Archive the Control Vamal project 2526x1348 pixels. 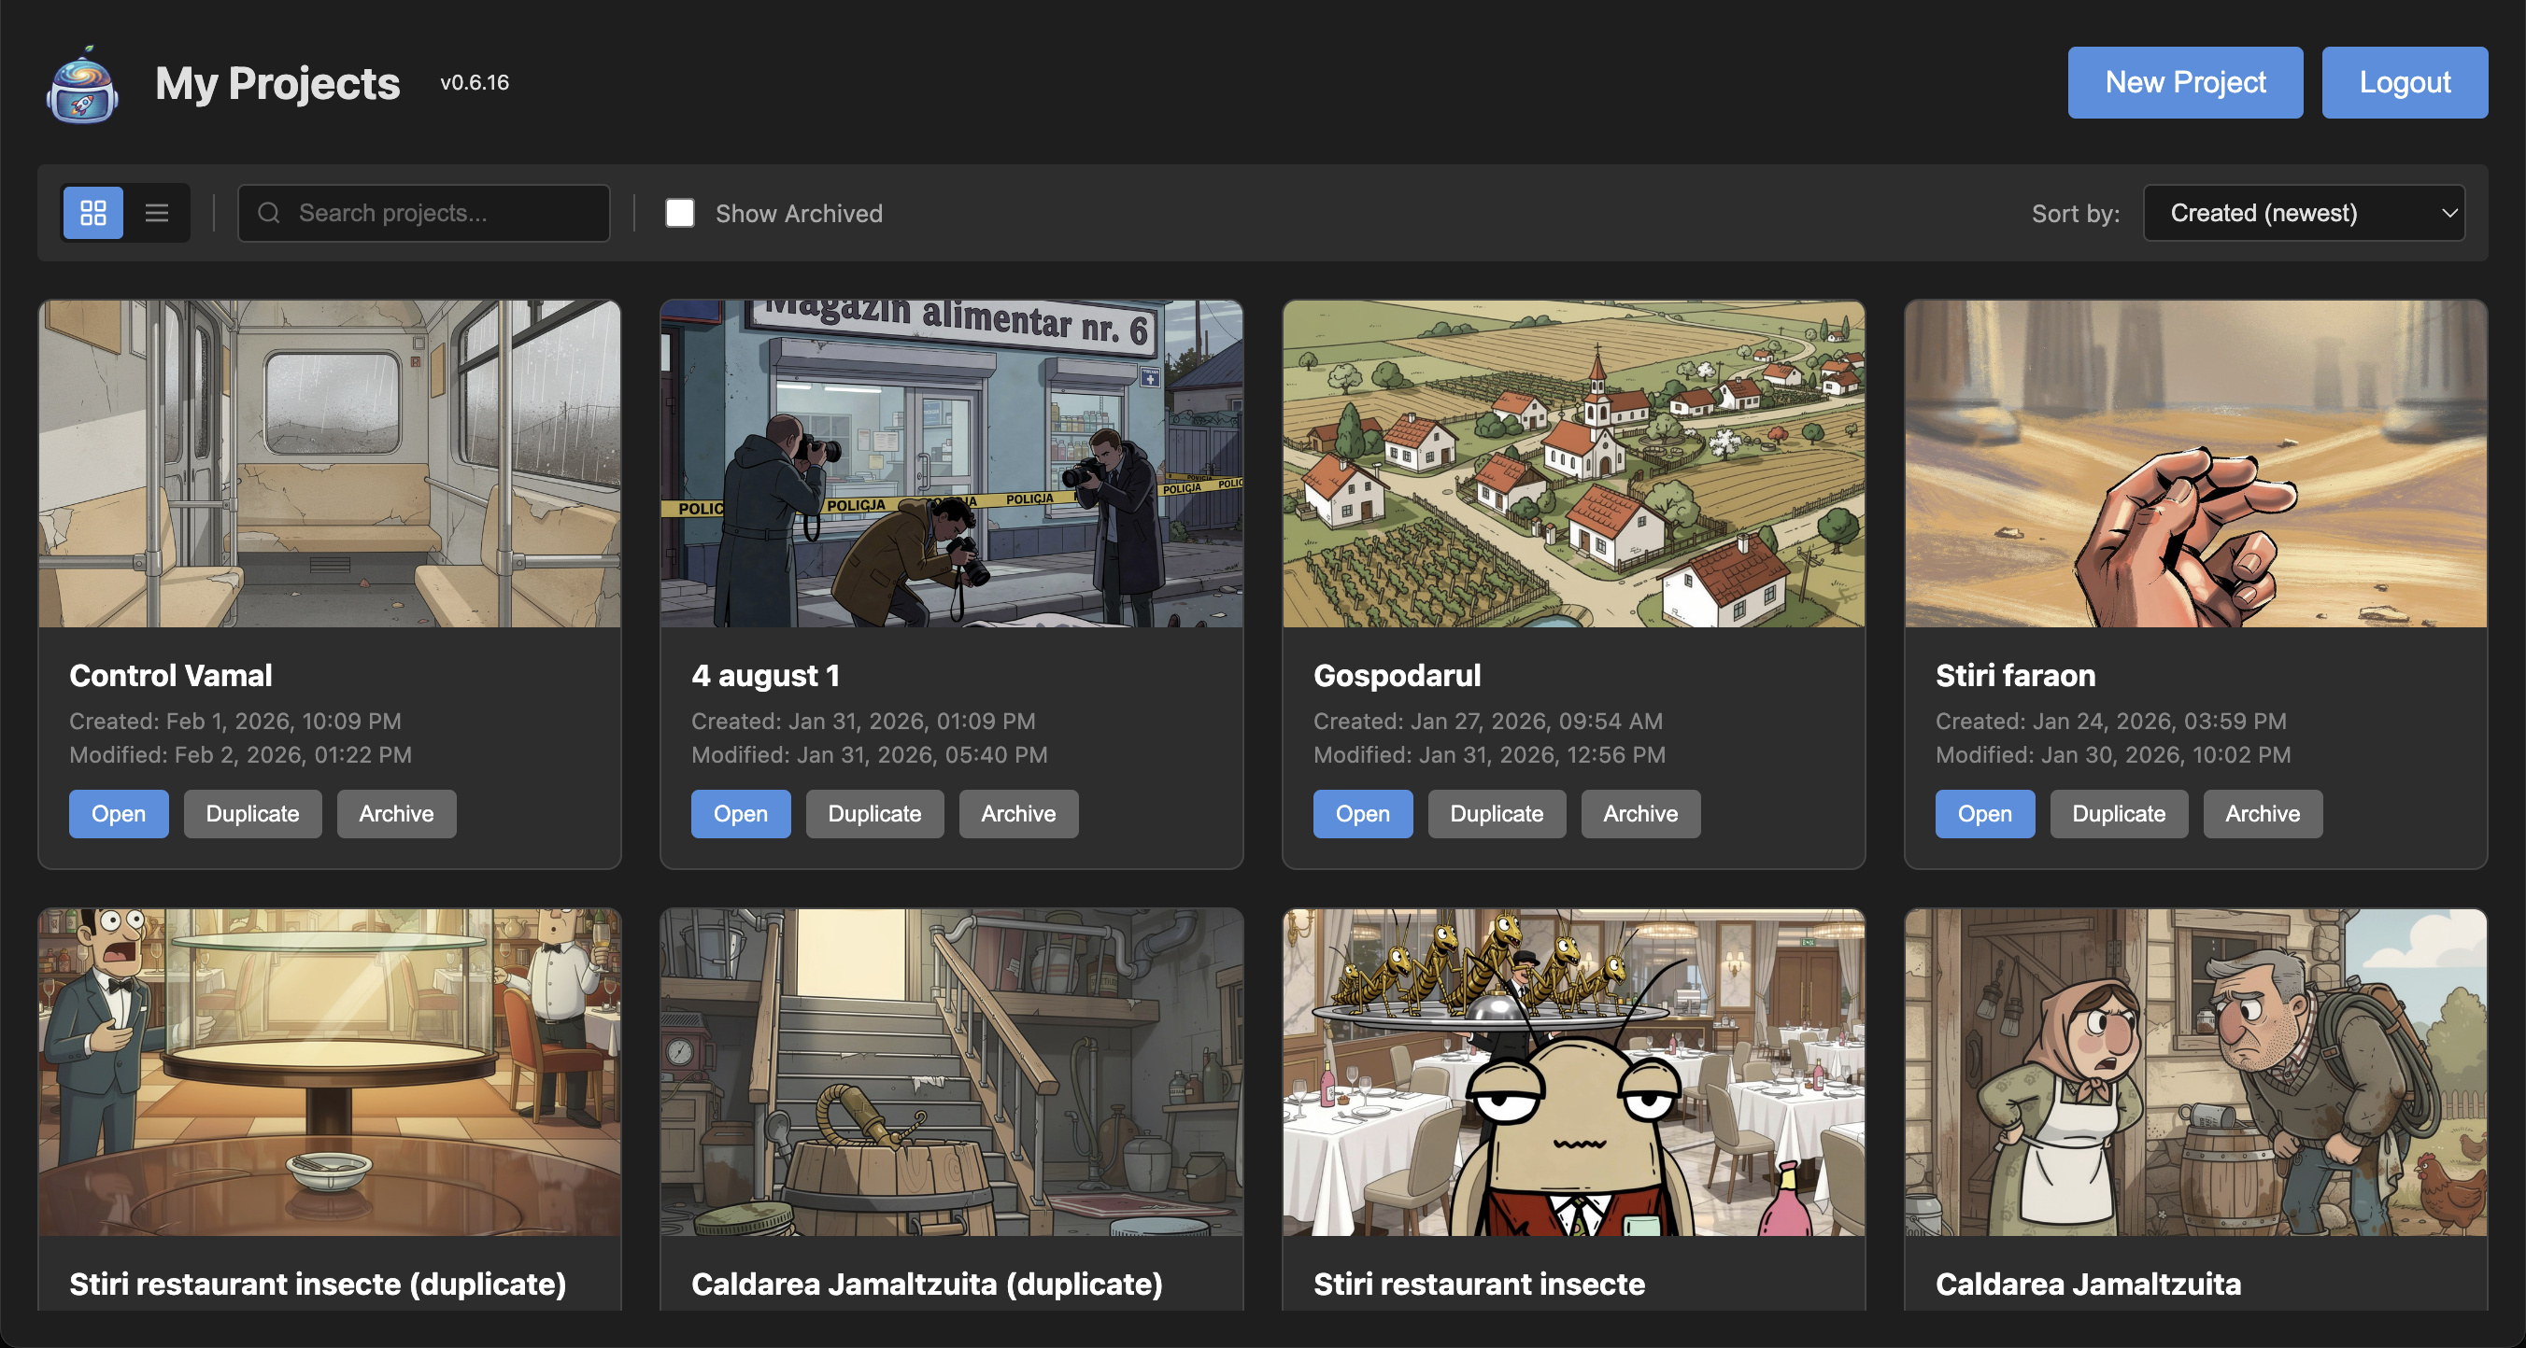click(x=396, y=813)
